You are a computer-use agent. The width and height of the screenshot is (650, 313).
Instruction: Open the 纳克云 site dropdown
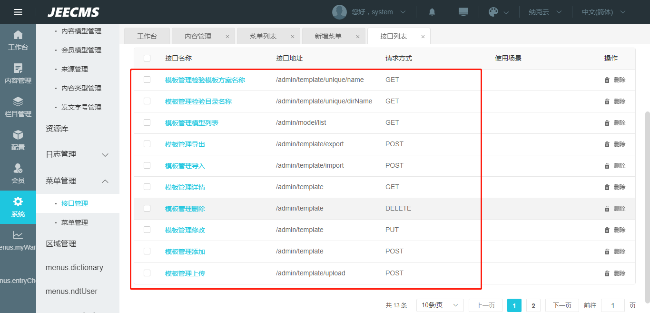(x=545, y=12)
